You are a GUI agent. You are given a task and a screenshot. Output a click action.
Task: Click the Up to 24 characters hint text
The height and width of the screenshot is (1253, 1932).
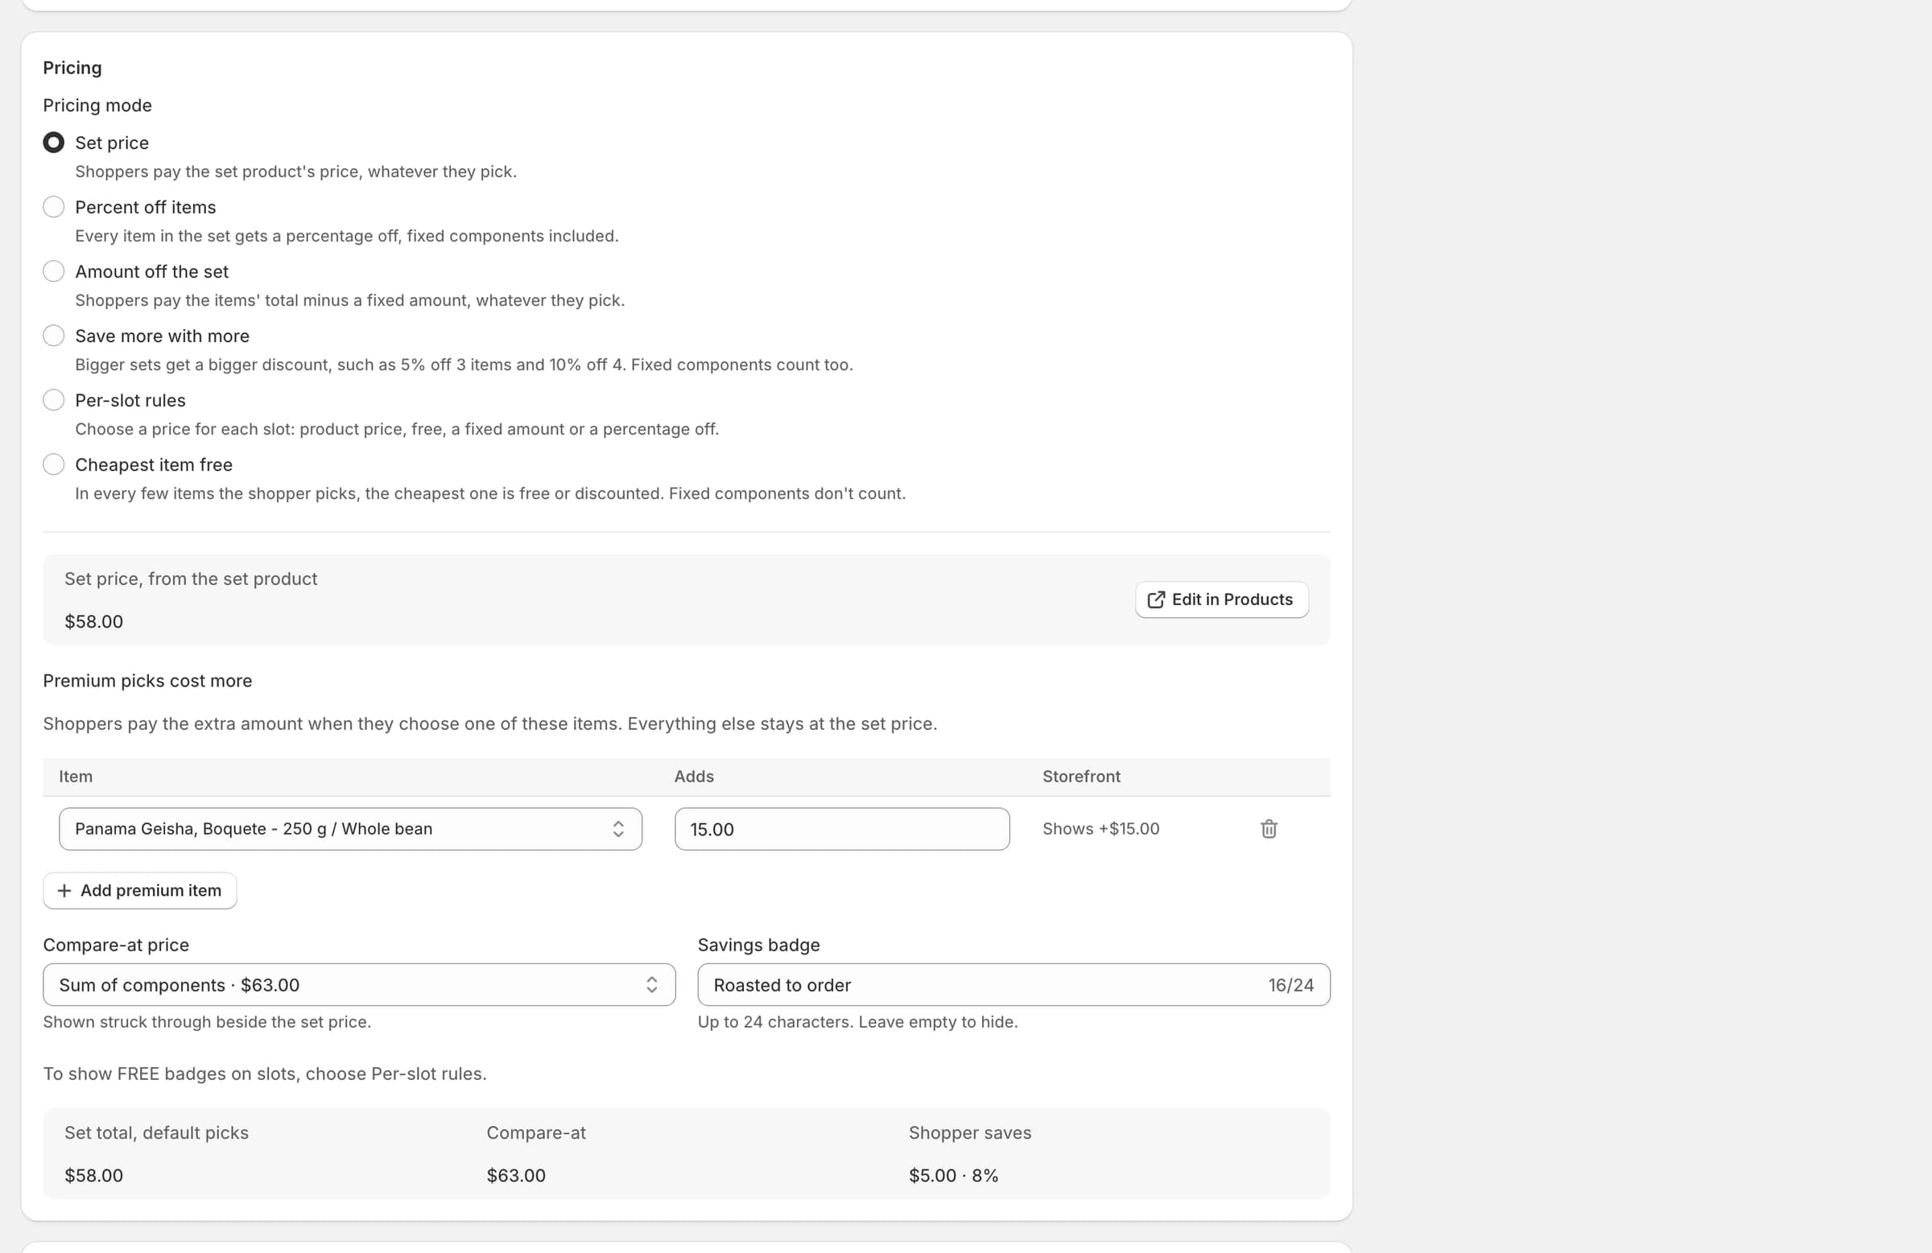(857, 1022)
